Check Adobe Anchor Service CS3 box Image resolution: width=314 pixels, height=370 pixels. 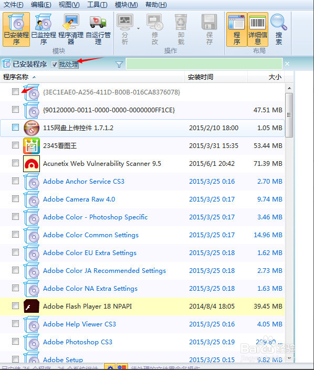[15, 181]
